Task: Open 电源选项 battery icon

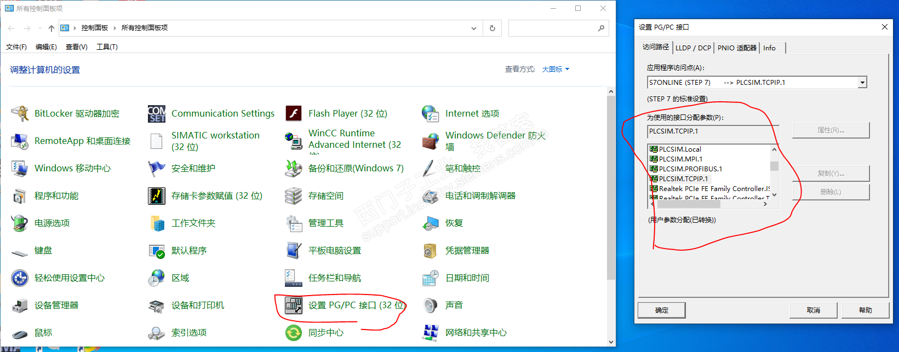Action: 20,223
